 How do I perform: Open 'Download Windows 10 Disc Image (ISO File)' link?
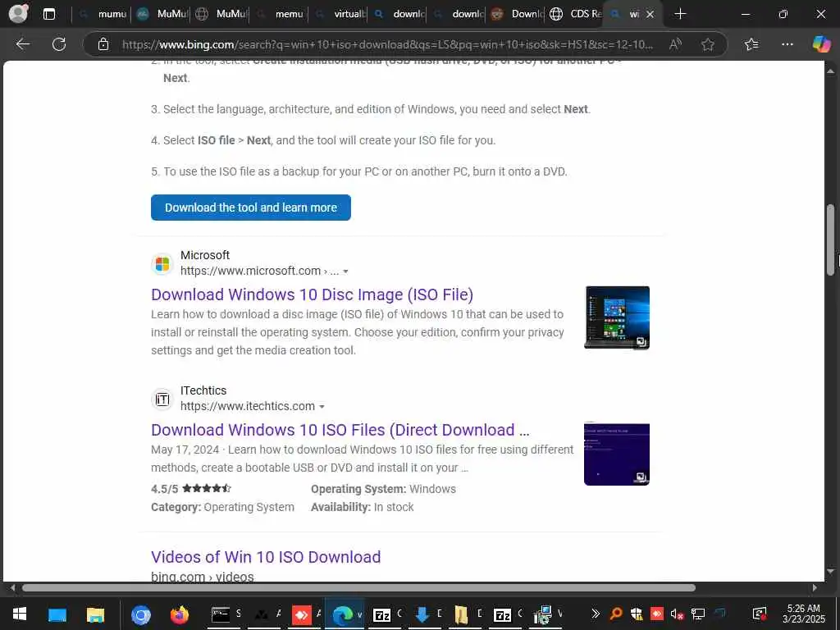(312, 294)
